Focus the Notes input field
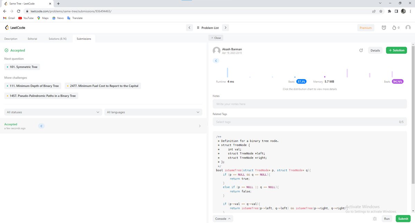Image resolution: width=415 pixels, height=223 pixels. click(310, 104)
